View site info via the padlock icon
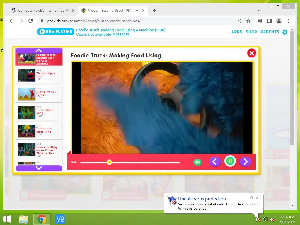Image resolution: width=300 pixels, height=225 pixels. pos(42,21)
